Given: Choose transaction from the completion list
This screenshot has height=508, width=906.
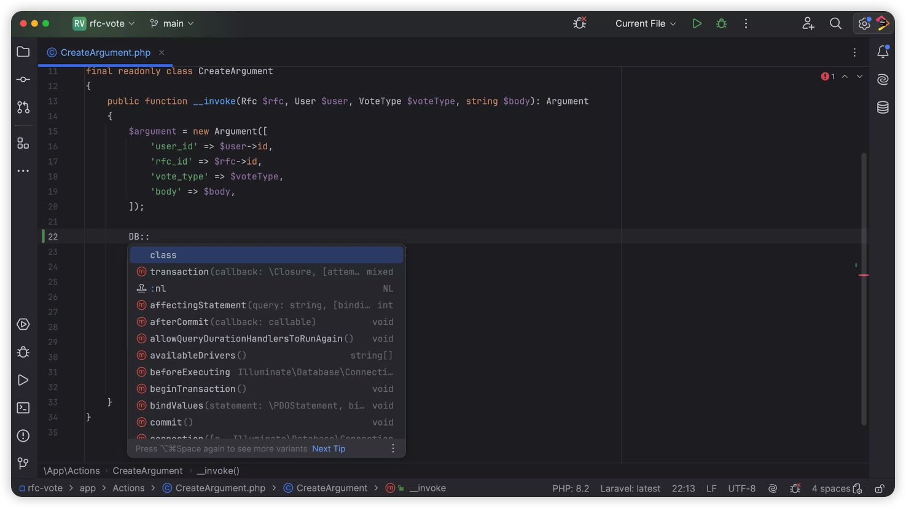Looking at the screenshot, I should 179,272.
